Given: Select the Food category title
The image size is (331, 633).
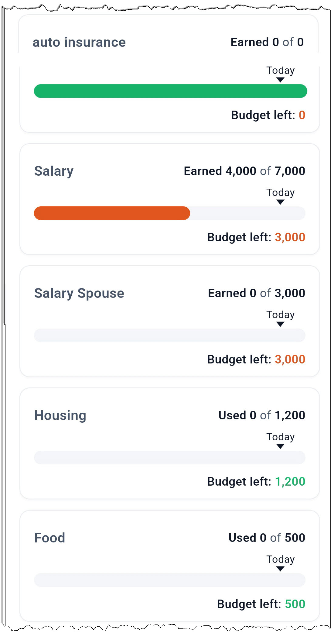Looking at the screenshot, I should (49, 538).
